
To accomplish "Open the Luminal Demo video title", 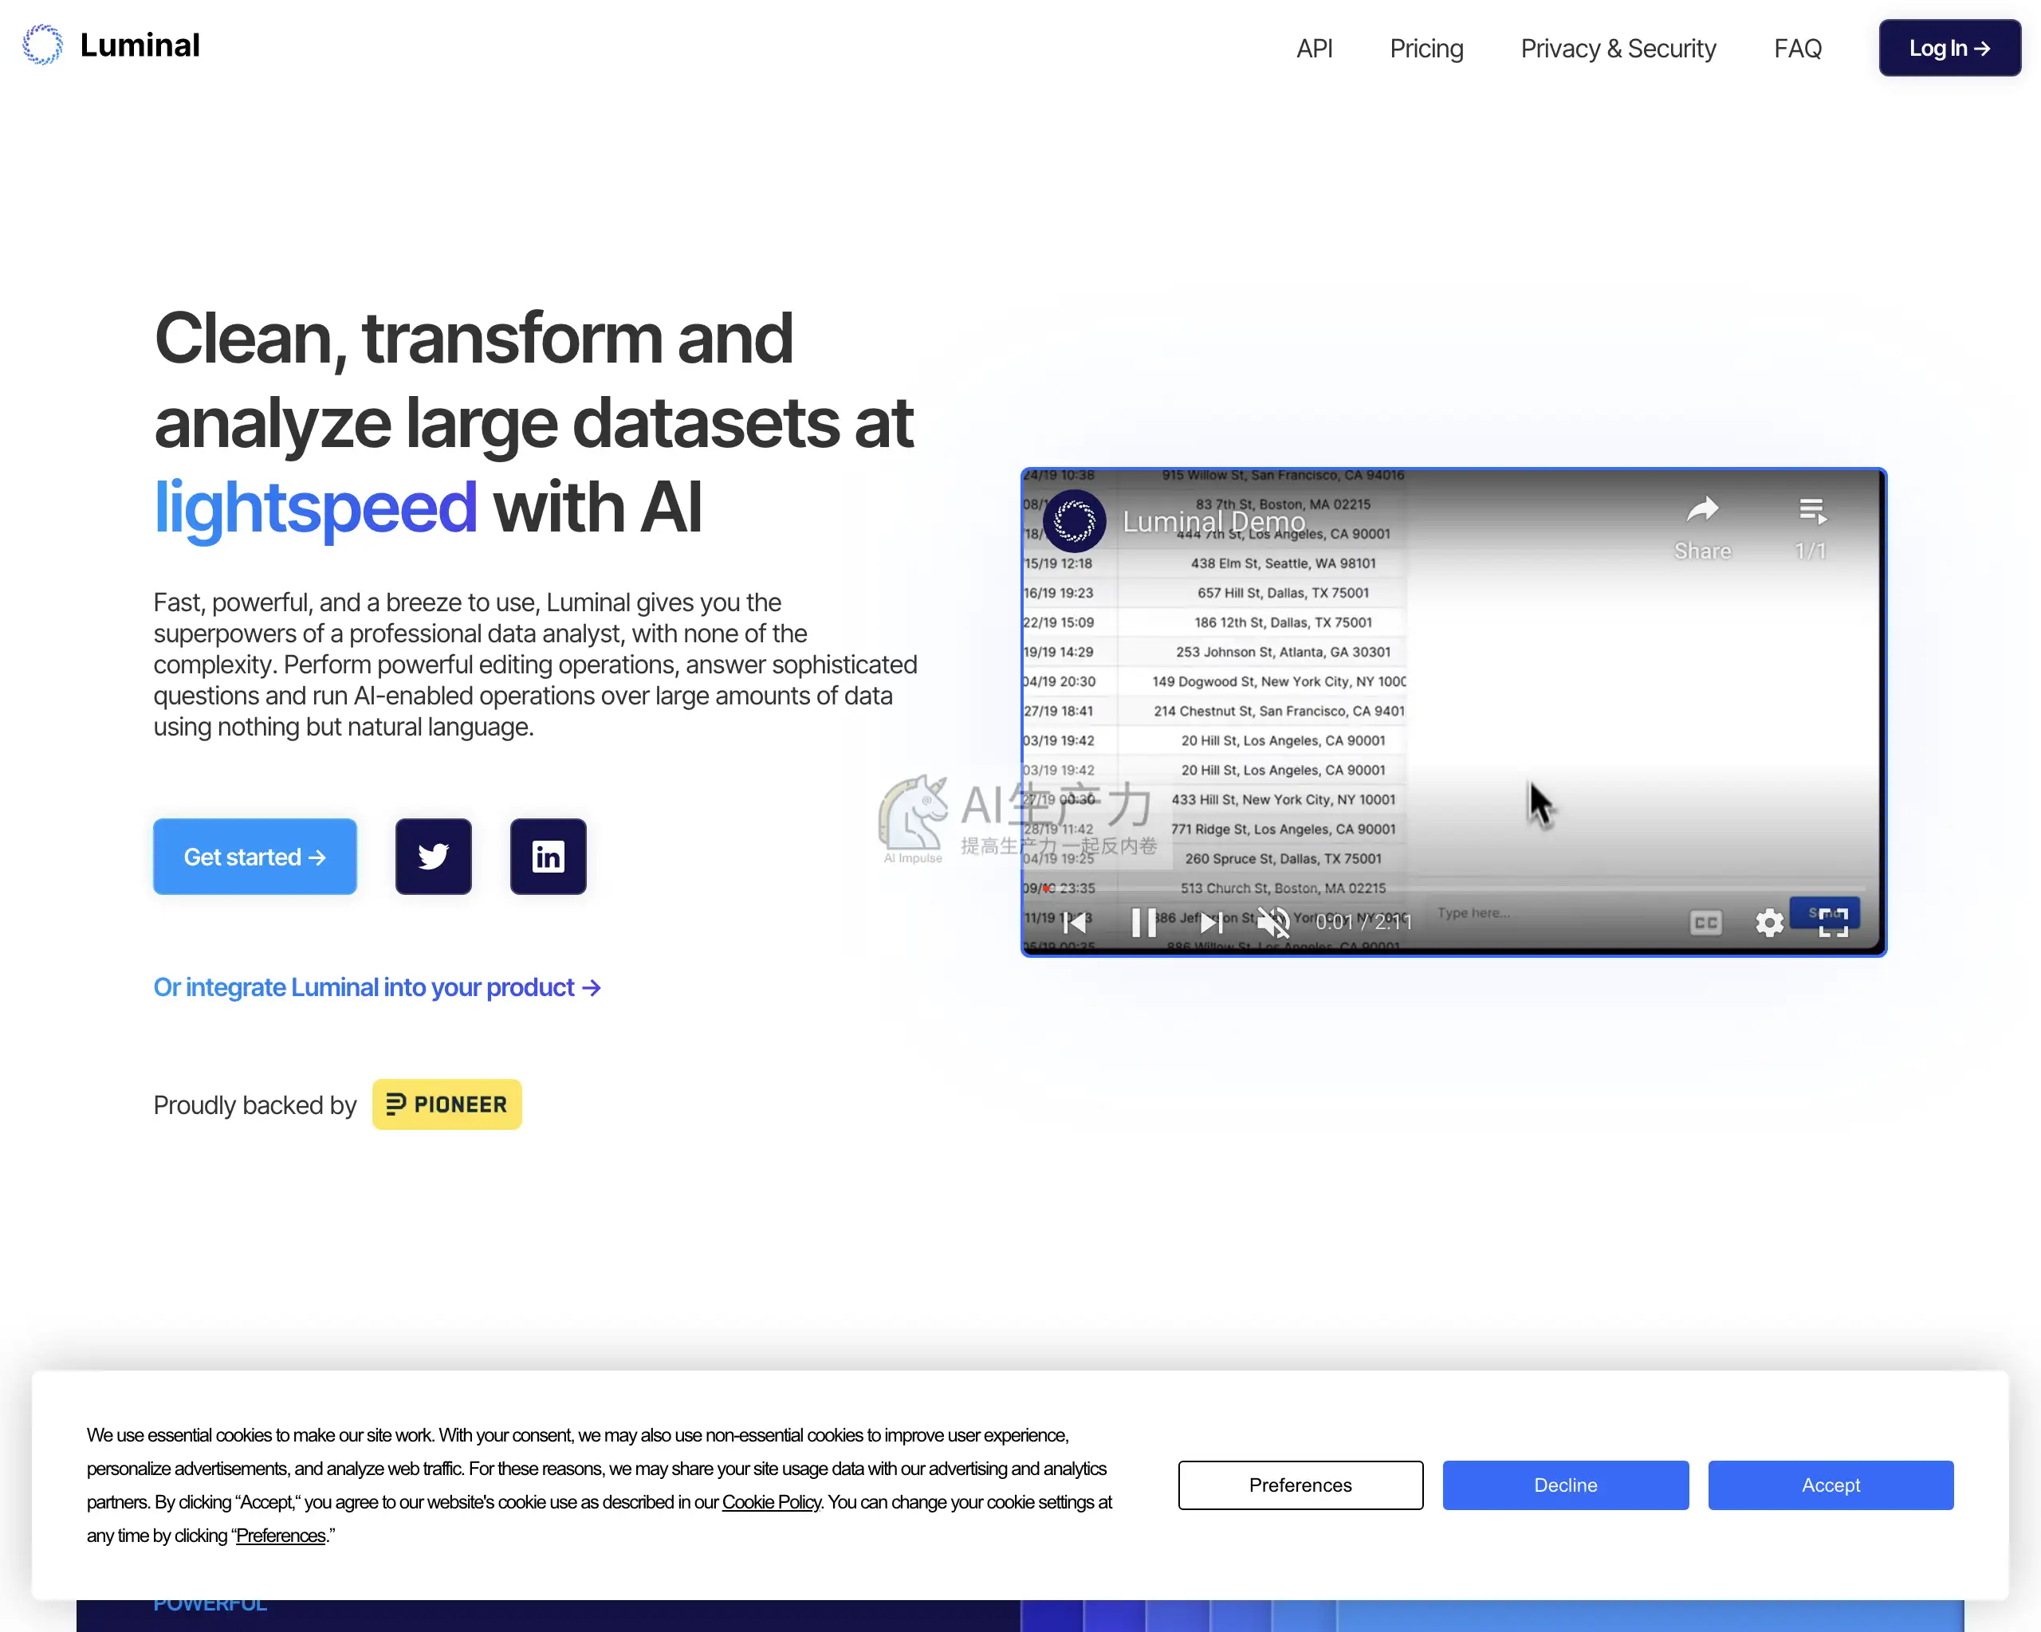I will click(1213, 521).
